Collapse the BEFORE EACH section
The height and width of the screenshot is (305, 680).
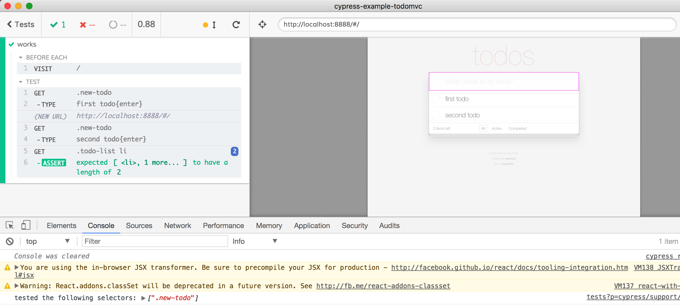(x=21, y=57)
